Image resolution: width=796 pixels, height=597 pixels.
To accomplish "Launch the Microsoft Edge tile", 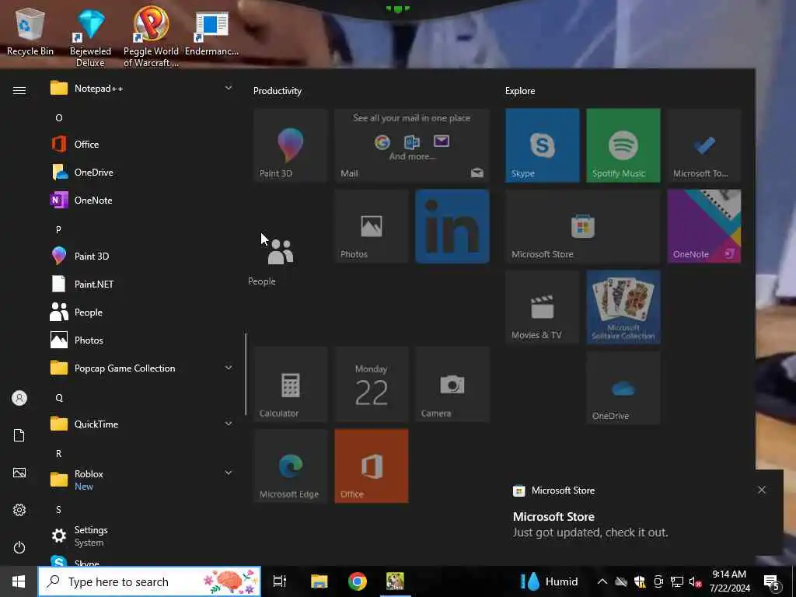I will point(291,466).
